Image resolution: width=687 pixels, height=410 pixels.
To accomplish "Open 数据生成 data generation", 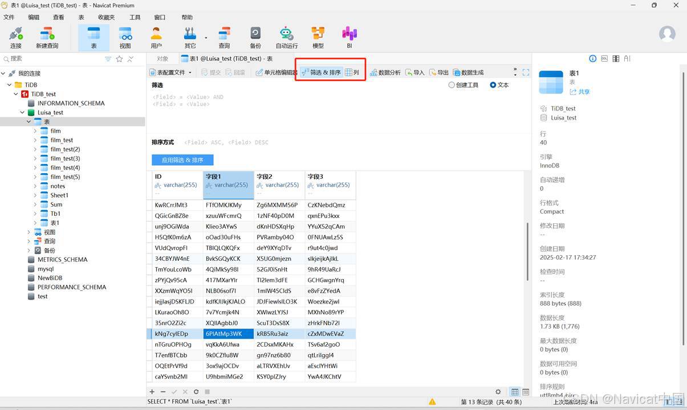I will pos(468,72).
